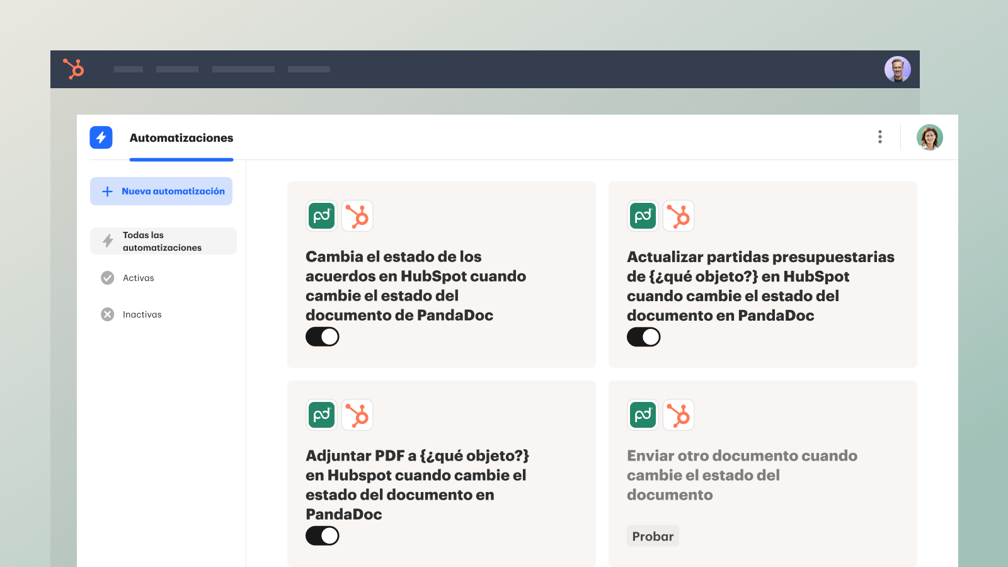Click the female profile avatar

pyautogui.click(x=929, y=137)
